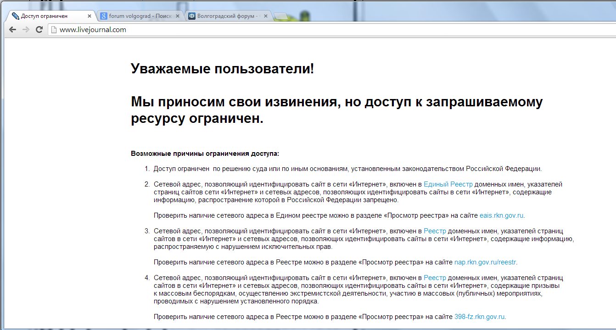Close the "Волгоградский форум" tab
The width and height of the screenshot is (616, 330).
(x=265, y=16)
